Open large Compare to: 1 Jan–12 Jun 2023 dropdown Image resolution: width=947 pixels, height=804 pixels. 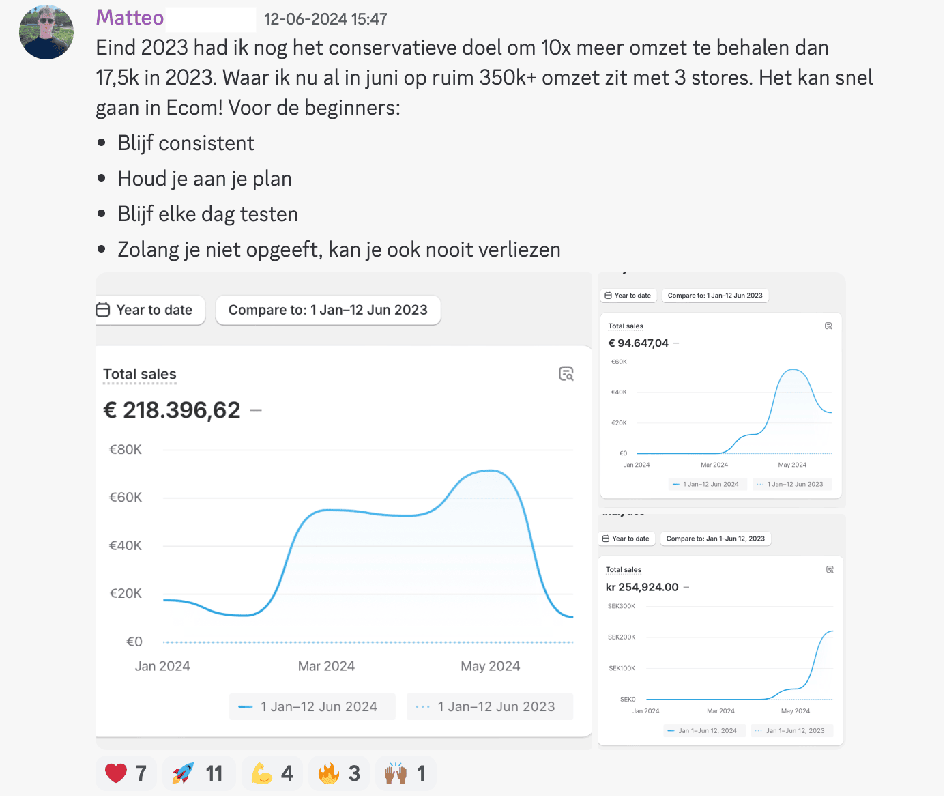327,310
